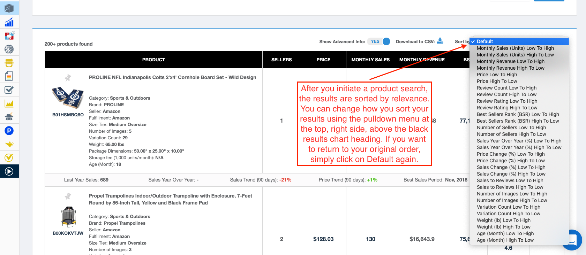Click the cornhole board product thumbnail
The width and height of the screenshot is (586, 255).
(68, 98)
